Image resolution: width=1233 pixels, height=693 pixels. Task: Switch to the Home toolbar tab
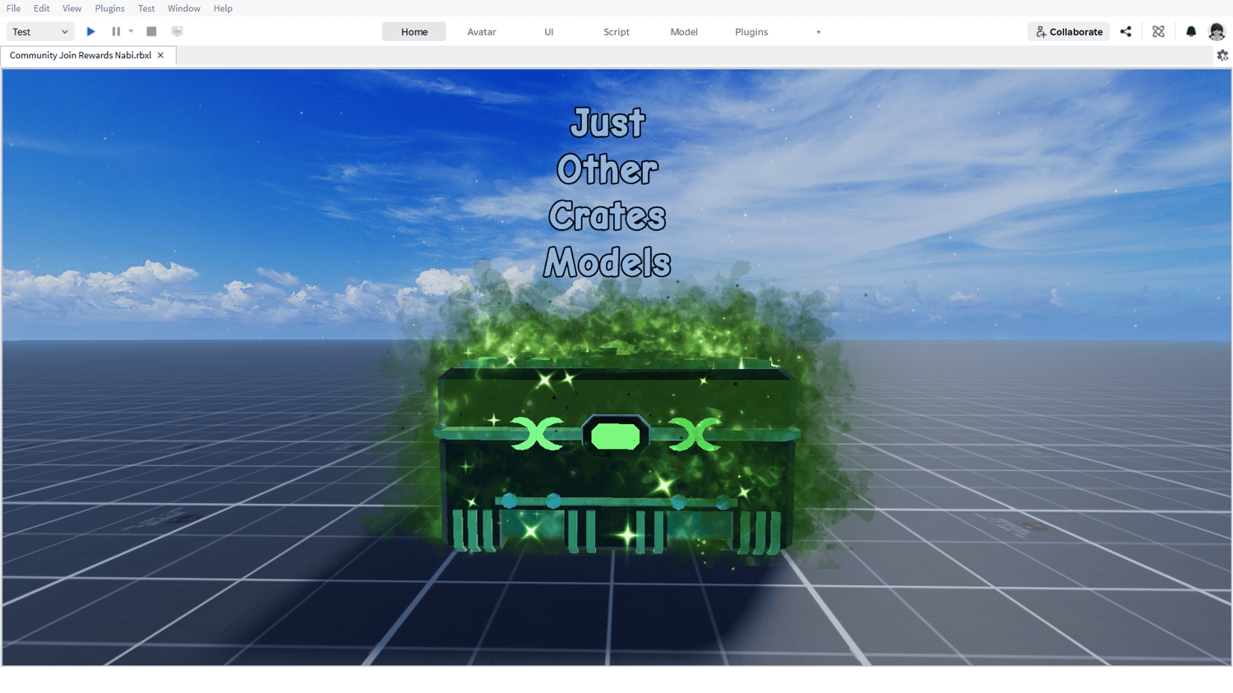(414, 32)
